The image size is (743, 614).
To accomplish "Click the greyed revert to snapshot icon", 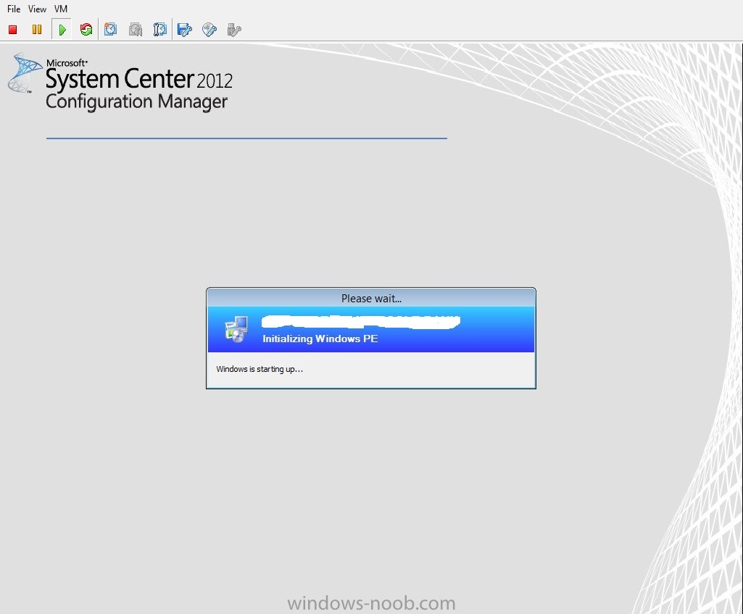I will (136, 30).
